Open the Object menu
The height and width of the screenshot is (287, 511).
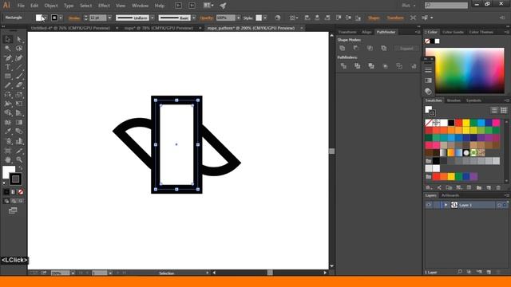coord(51,6)
